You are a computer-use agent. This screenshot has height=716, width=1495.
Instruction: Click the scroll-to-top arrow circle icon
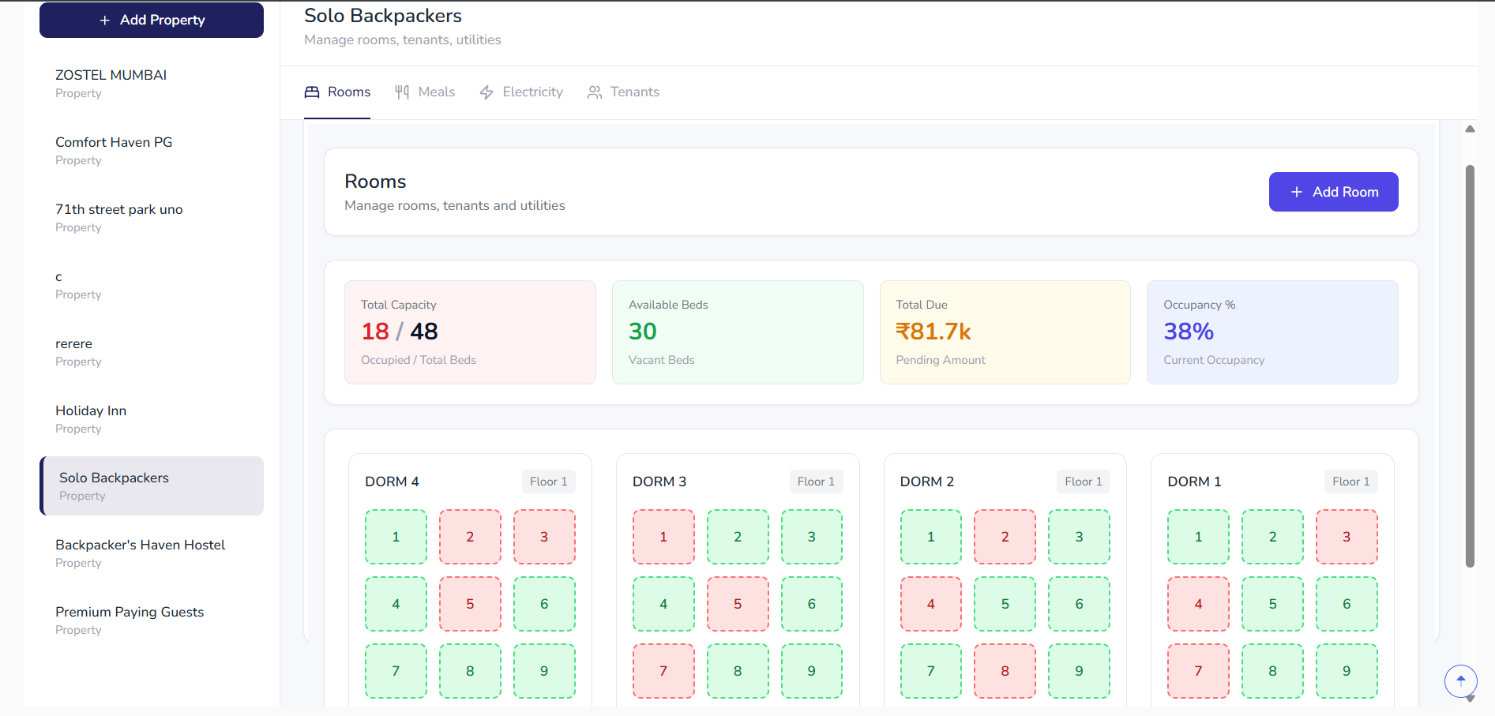click(1460, 680)
